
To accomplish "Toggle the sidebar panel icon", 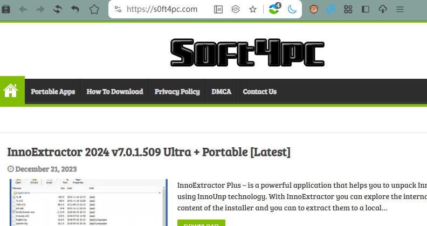I will 366,10.
